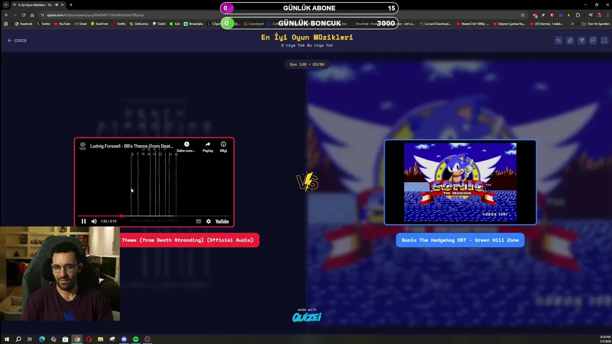Click the Ludvig Forssell BB's Theme video title
Screen dimensions: 612x344
[x=131, y=146]
